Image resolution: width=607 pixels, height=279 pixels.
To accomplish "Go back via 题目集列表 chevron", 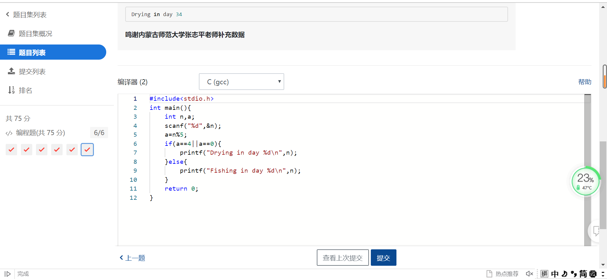I will pyautogui.click(x=8, y=15).
